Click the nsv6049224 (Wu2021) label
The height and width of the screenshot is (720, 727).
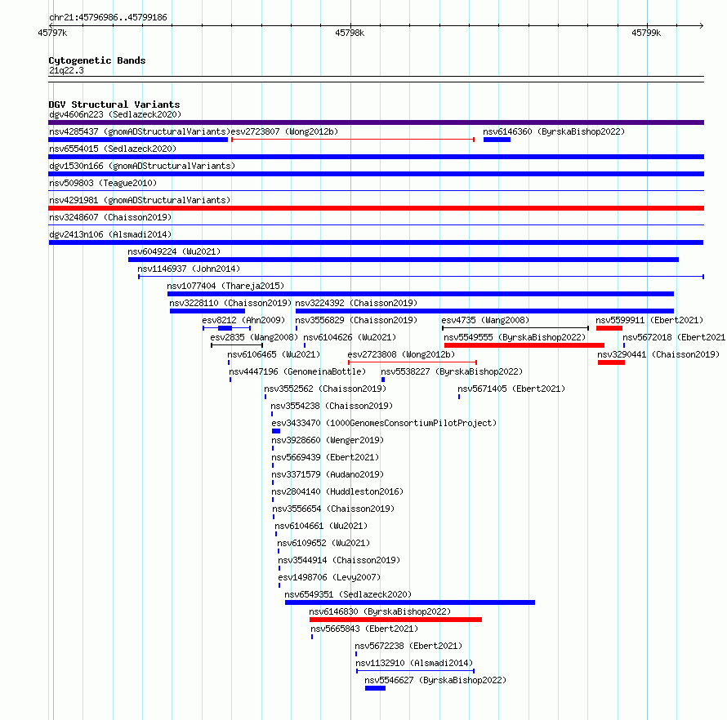pyautogui.click(x=174, y=251)
